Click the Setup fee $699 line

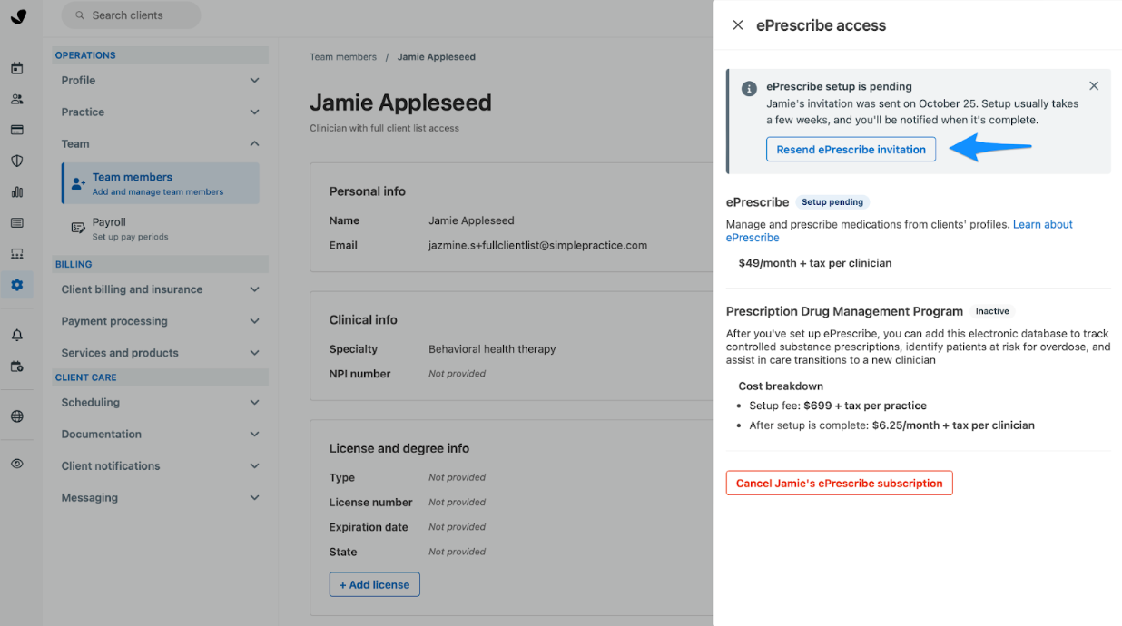[838, 406]
